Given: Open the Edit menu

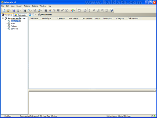Looking at the screenshot, I should tap(7, 6).
